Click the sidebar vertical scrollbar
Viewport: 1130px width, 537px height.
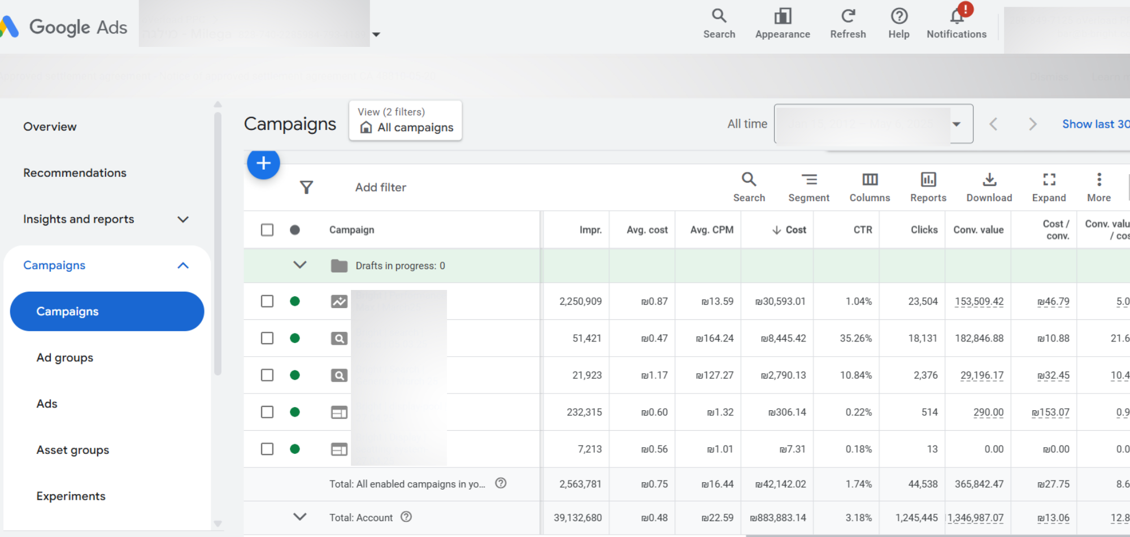(218, 243)
